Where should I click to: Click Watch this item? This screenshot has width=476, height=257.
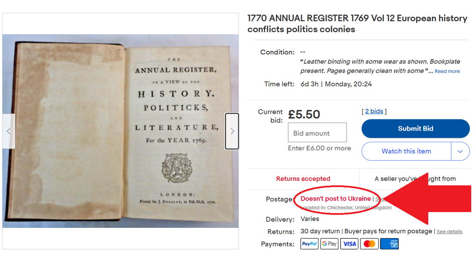(406, 151)
